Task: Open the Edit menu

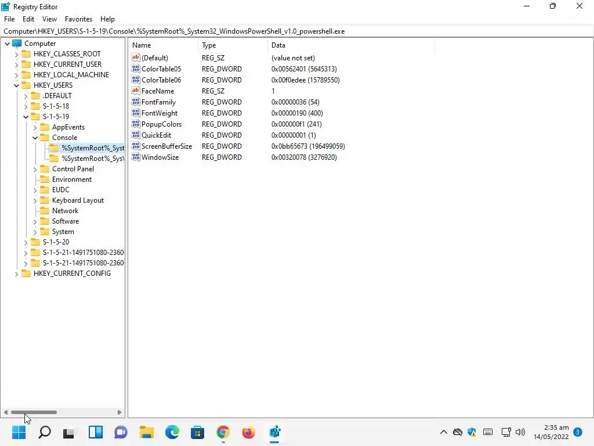Action: (28, 19)
